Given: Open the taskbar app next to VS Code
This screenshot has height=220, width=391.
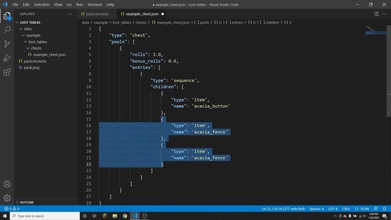Looking at the screenshot, I should click(145, 216).
